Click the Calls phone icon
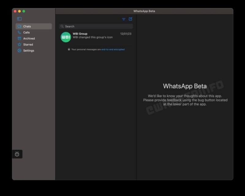Image resolution: width=245 pixels, height=196 pixels. 19,32
